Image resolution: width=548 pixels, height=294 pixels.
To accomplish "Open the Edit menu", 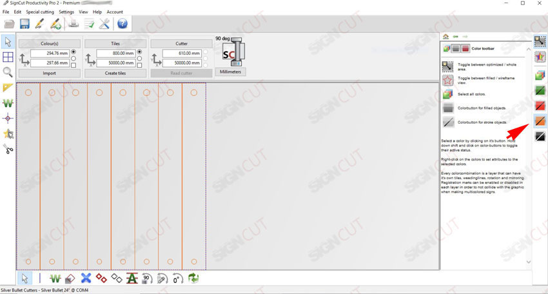I will (17, 12).
